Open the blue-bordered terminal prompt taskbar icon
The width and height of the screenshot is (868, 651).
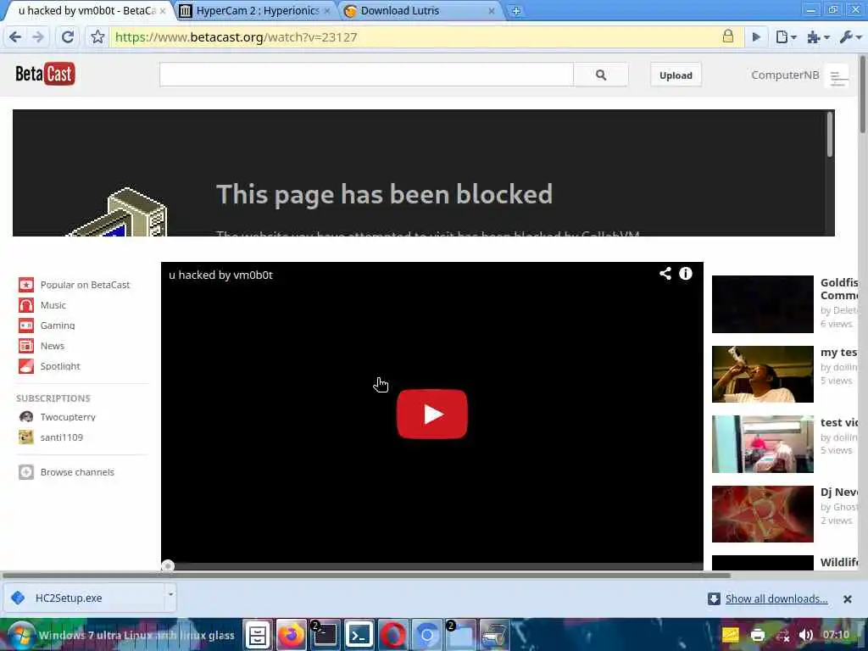coord(359,635)
